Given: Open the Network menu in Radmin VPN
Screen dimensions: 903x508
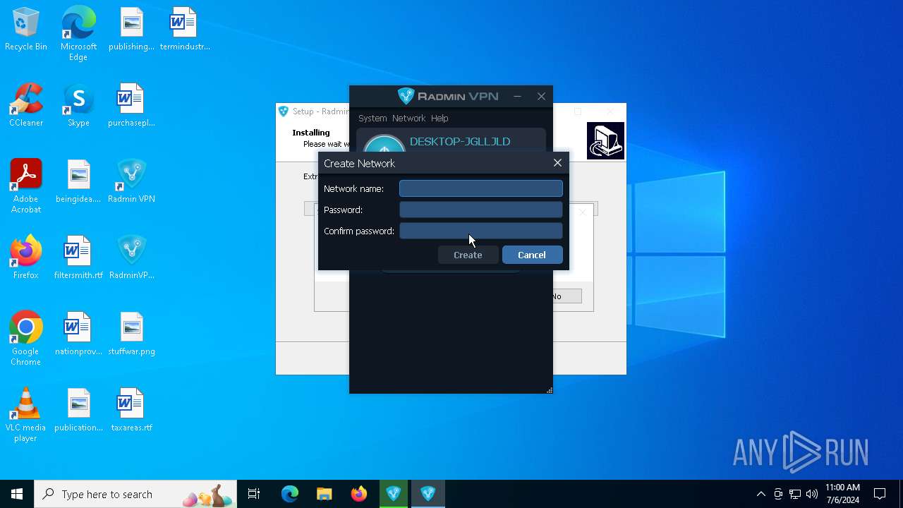Looking at the screenshot, I should click(408, 118).
